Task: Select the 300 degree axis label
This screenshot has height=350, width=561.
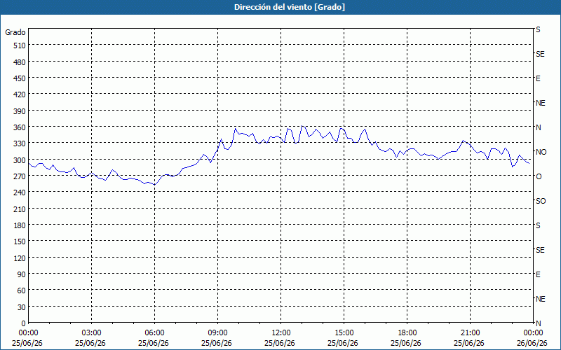Action: tap(20, 160)
